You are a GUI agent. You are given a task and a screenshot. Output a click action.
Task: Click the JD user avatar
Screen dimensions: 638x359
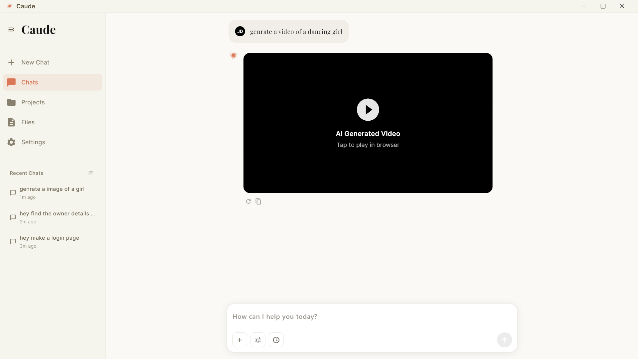pos(240,31)
